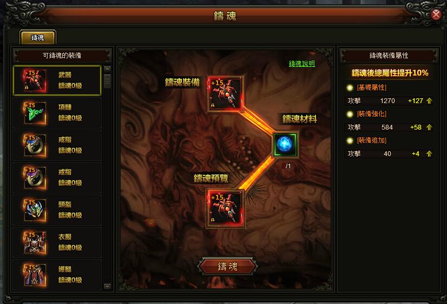Select the 武器 weapon icon in equipment list
Screen dimensions: 447x304
(x=35, y=80)
